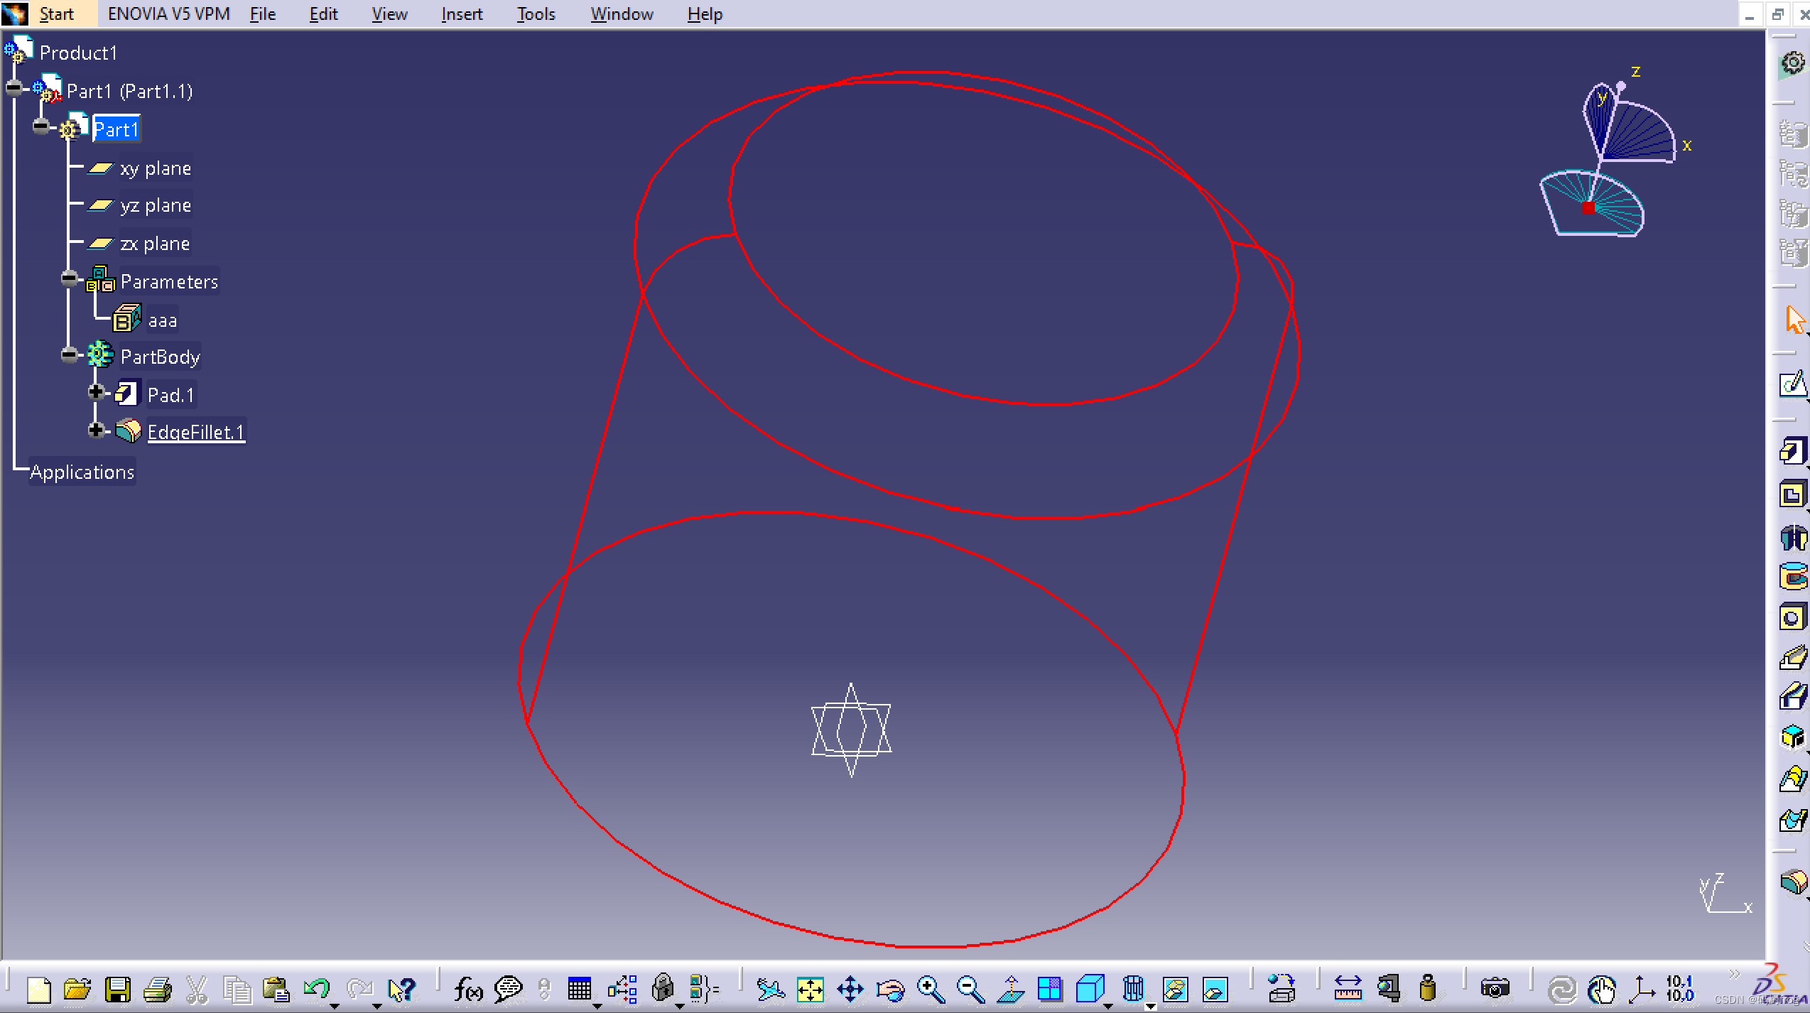The height and width of the screenshot is (1013, 1810).
Task: Open the Tools menu
Action: click(x=535, y=14)
